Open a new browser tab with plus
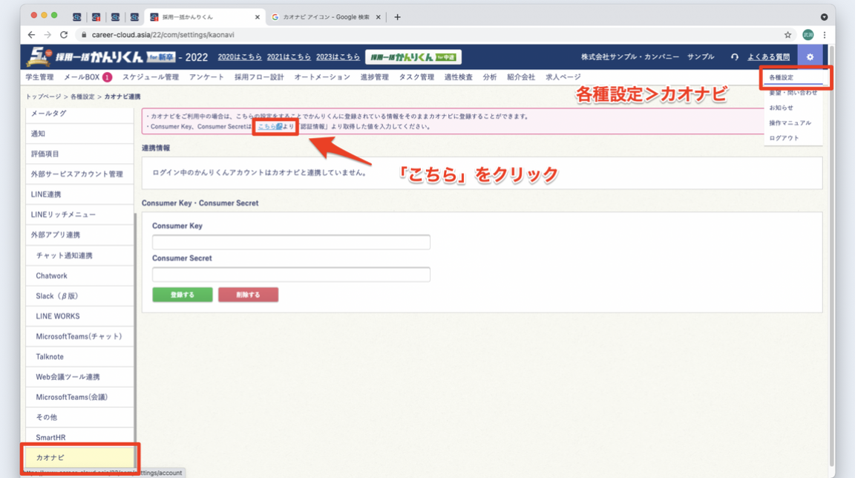 point(397,17)
